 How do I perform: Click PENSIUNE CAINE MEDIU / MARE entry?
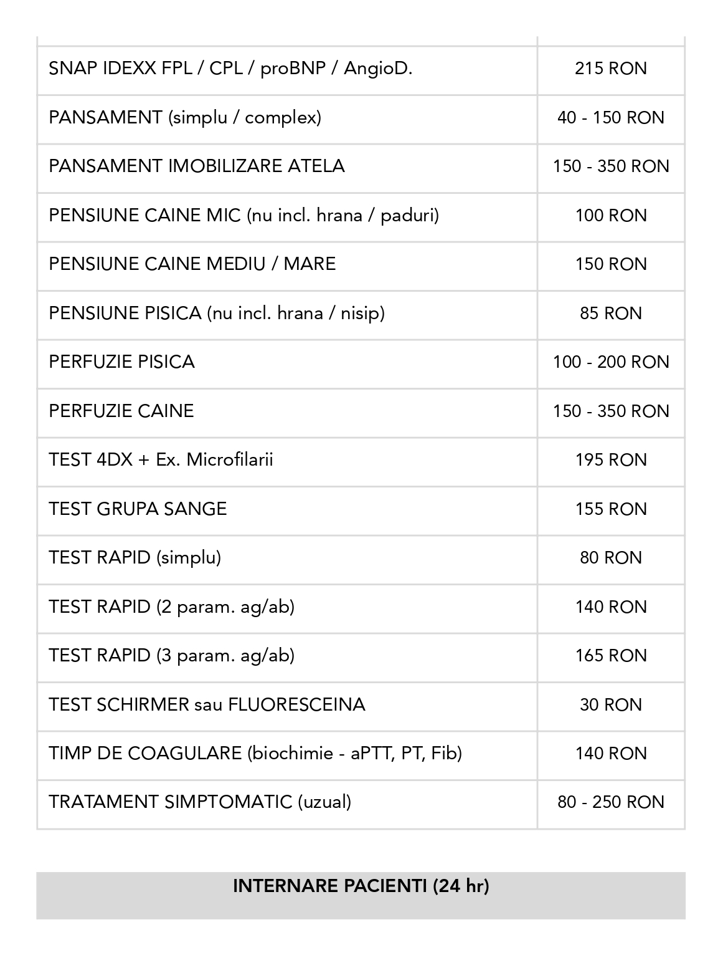[192, 264]
